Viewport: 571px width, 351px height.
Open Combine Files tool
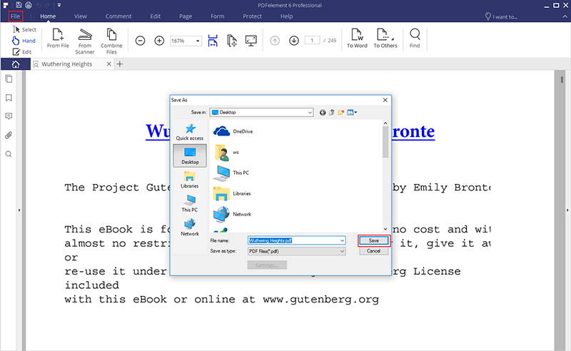(x=111, y=41)
